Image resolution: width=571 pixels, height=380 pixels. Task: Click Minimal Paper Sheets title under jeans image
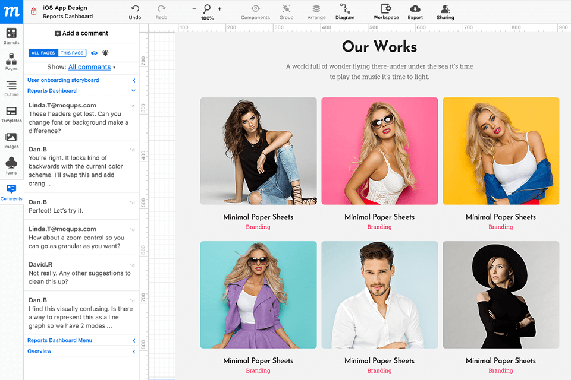point(258,217)
